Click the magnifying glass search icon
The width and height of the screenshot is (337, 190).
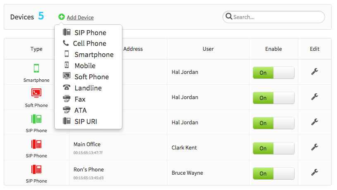click(229, 17)
